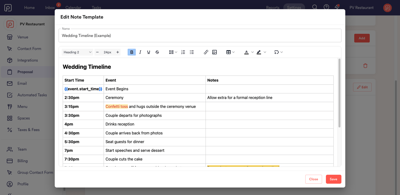The width and height of the screenshot is (400, 195).
Task: Open the table insert dropdown
Action: pyautogui.click(x=230, y=52)
